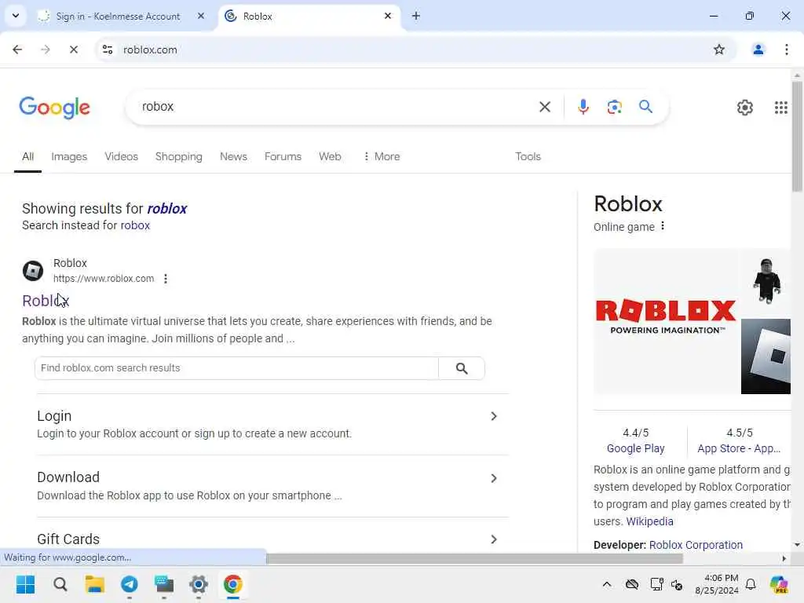Click in Find roblox.com search results field

[237, 368]
